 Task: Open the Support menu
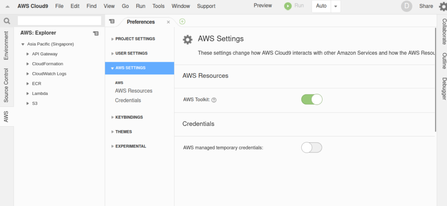tap(206, 6)
